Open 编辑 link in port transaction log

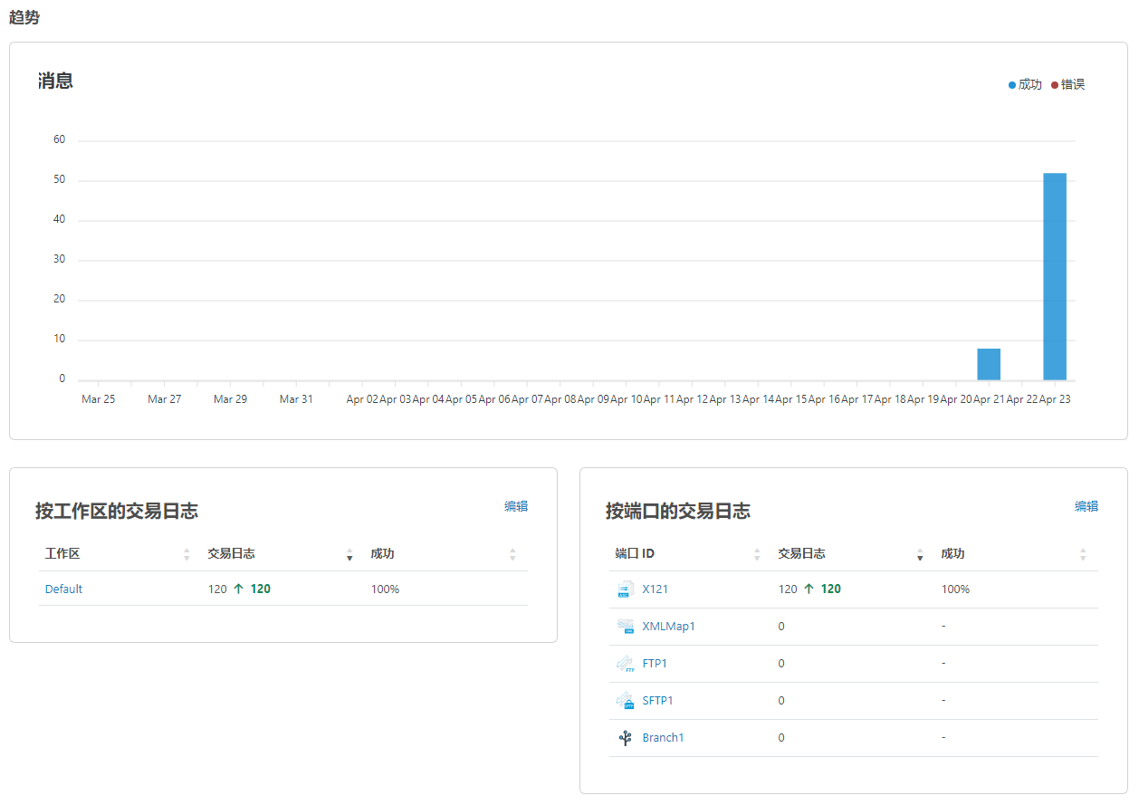click(1086, 506)
